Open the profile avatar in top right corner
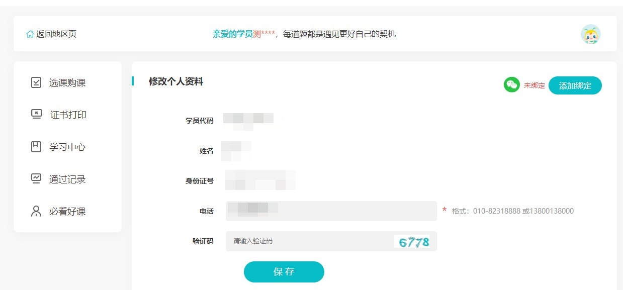 click(x=591, y=34)
